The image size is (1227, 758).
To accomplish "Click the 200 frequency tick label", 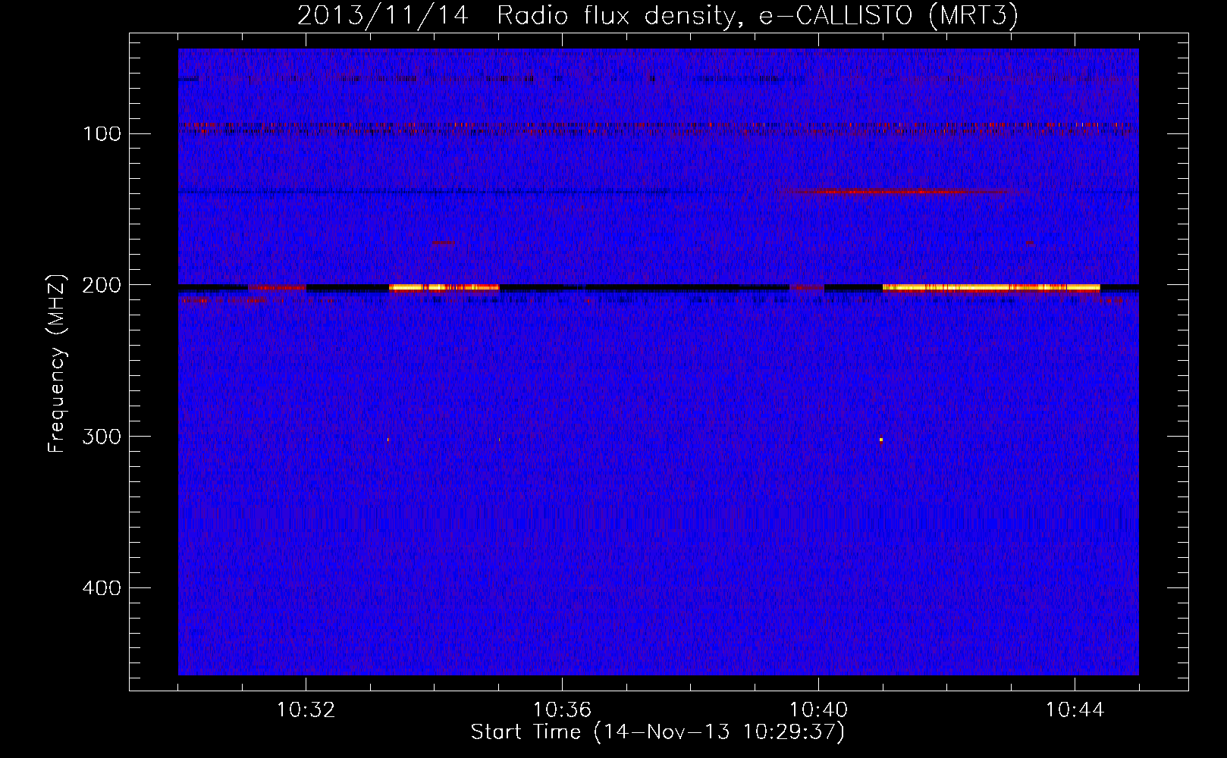I will coord(102,286).
